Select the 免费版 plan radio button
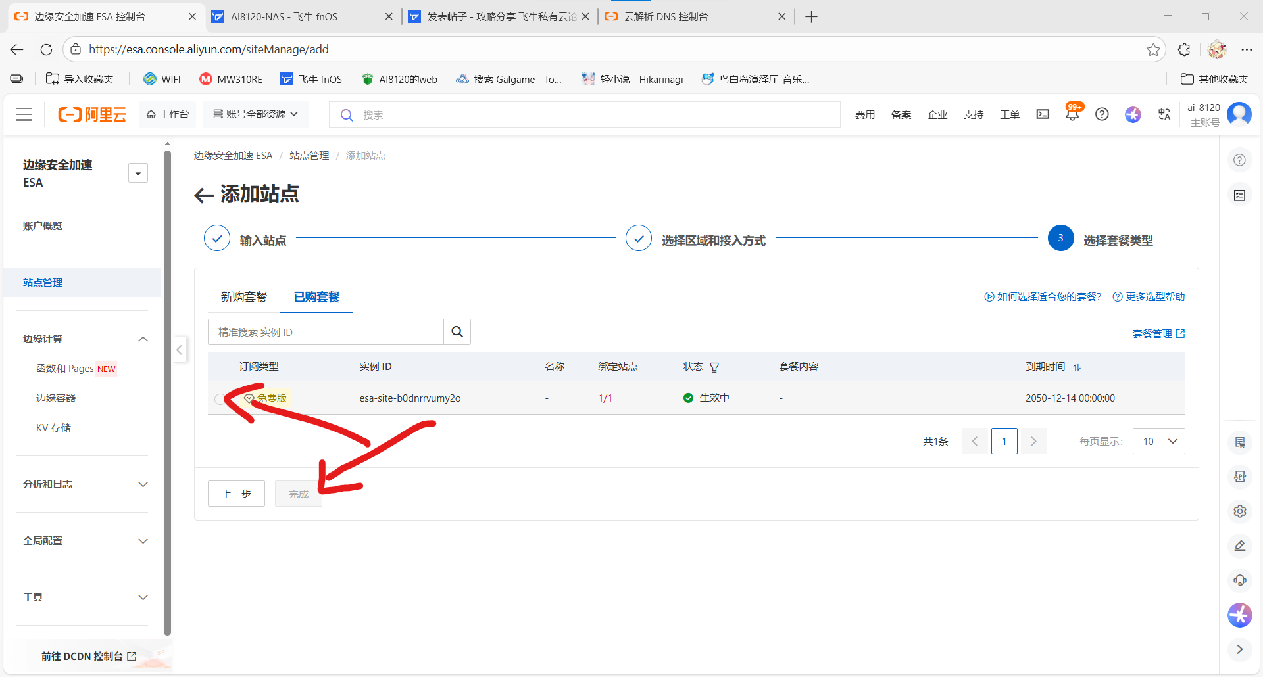This screenshot has height=677, width=1263. 220,399
